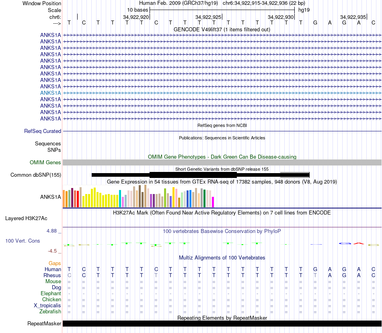382x333 pixels.
Task: Click the '10 bases' scale bar label
Action: 138,10
